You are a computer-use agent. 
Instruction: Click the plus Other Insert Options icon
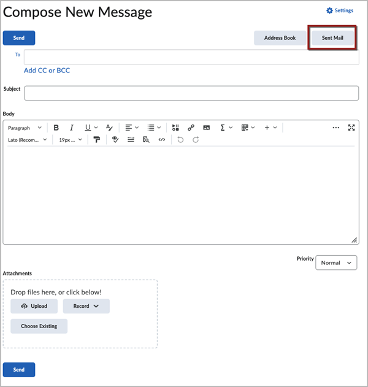point(267,128)
